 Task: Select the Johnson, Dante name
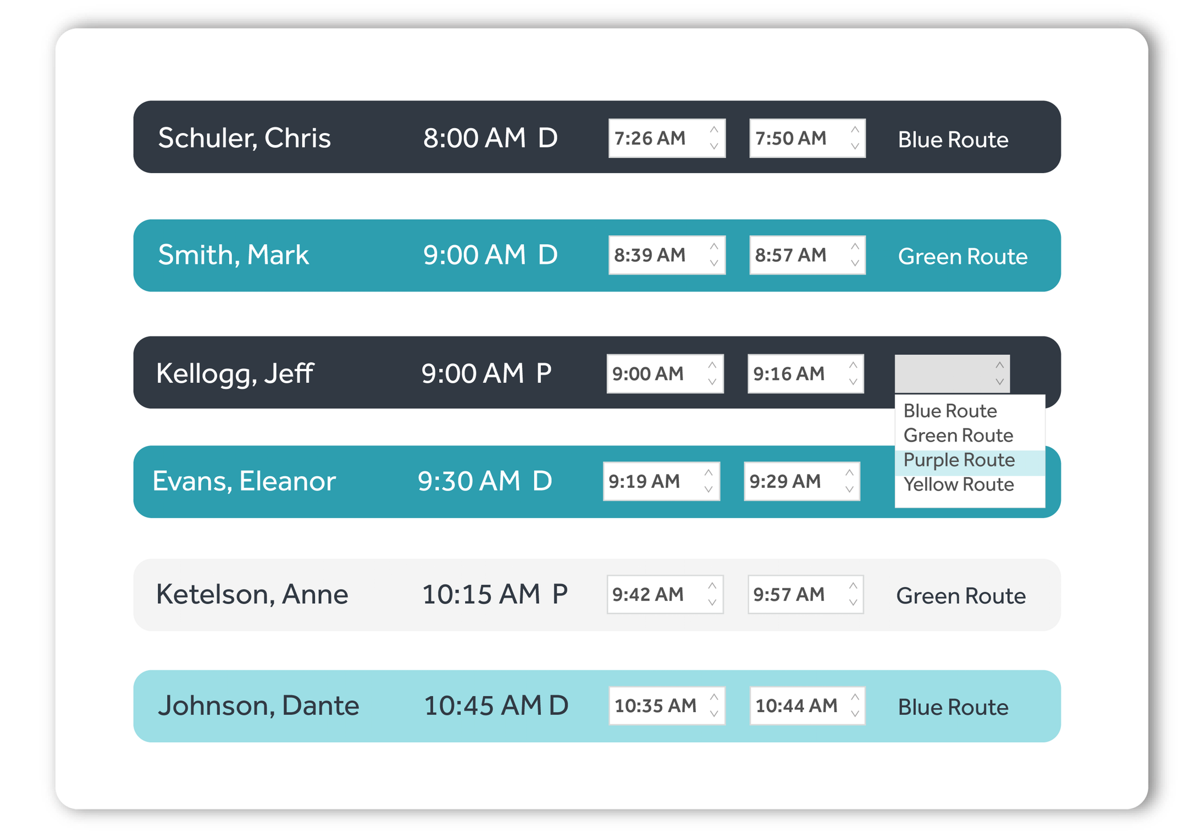coord(258,705)
